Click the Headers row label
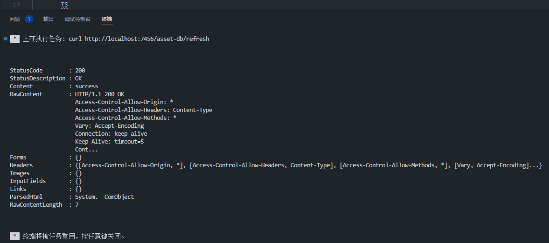Image resolution: width=549 pixels, height=243 pixels. 21,165
